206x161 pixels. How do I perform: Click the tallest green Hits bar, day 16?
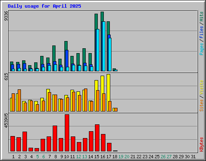tap(102, 17)
